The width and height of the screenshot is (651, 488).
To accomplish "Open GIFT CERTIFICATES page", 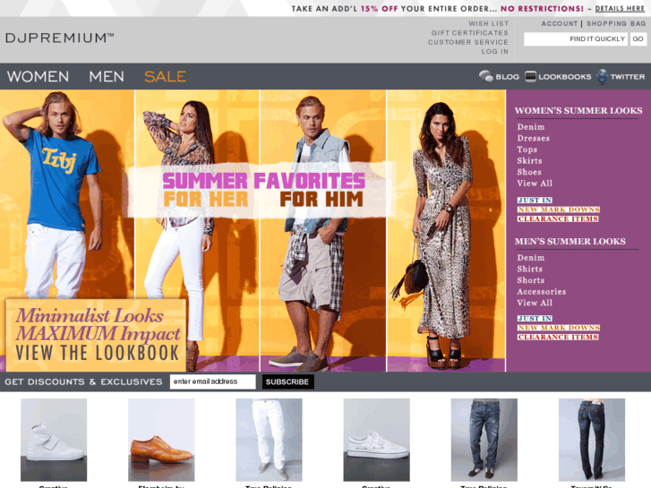I will pos(469,33).
